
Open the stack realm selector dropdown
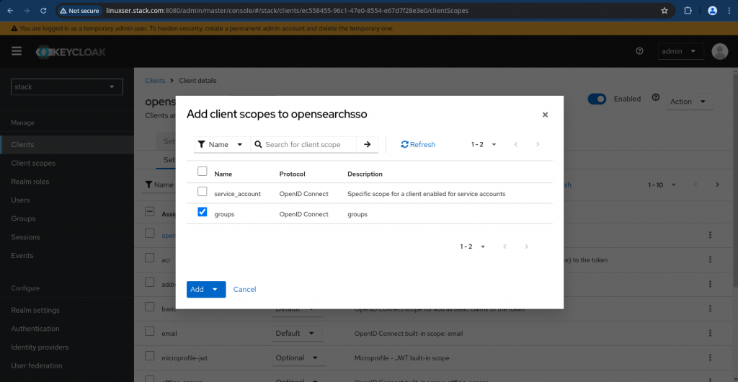[x=67, y=87]
